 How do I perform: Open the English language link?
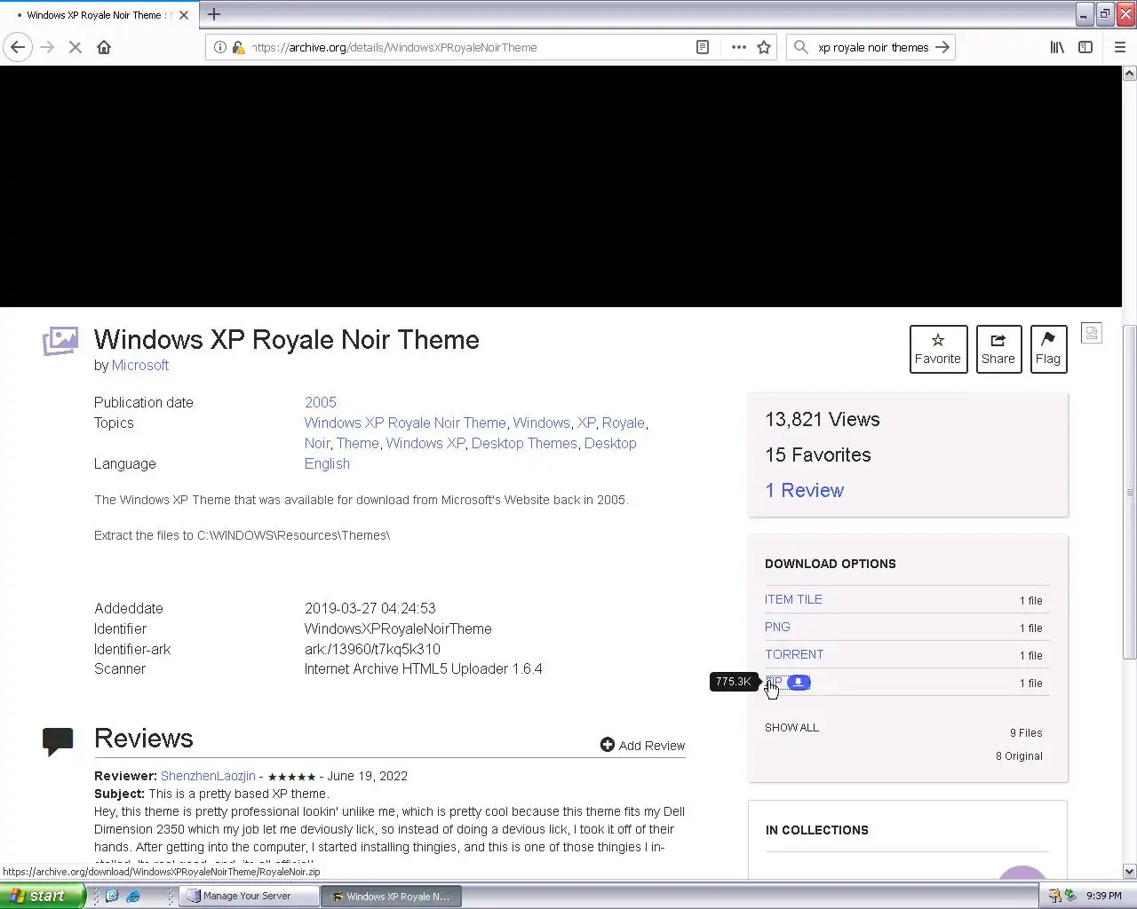click(327, 463)
